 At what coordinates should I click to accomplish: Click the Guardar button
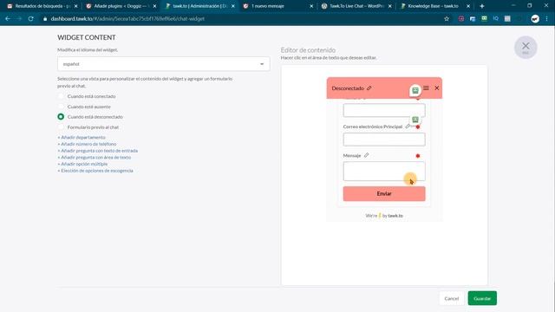coord(482,298)
